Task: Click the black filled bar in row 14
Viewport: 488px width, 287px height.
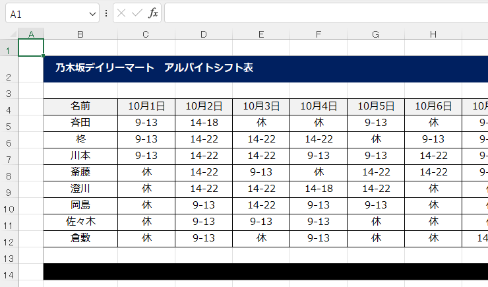Action: (266, 272)
